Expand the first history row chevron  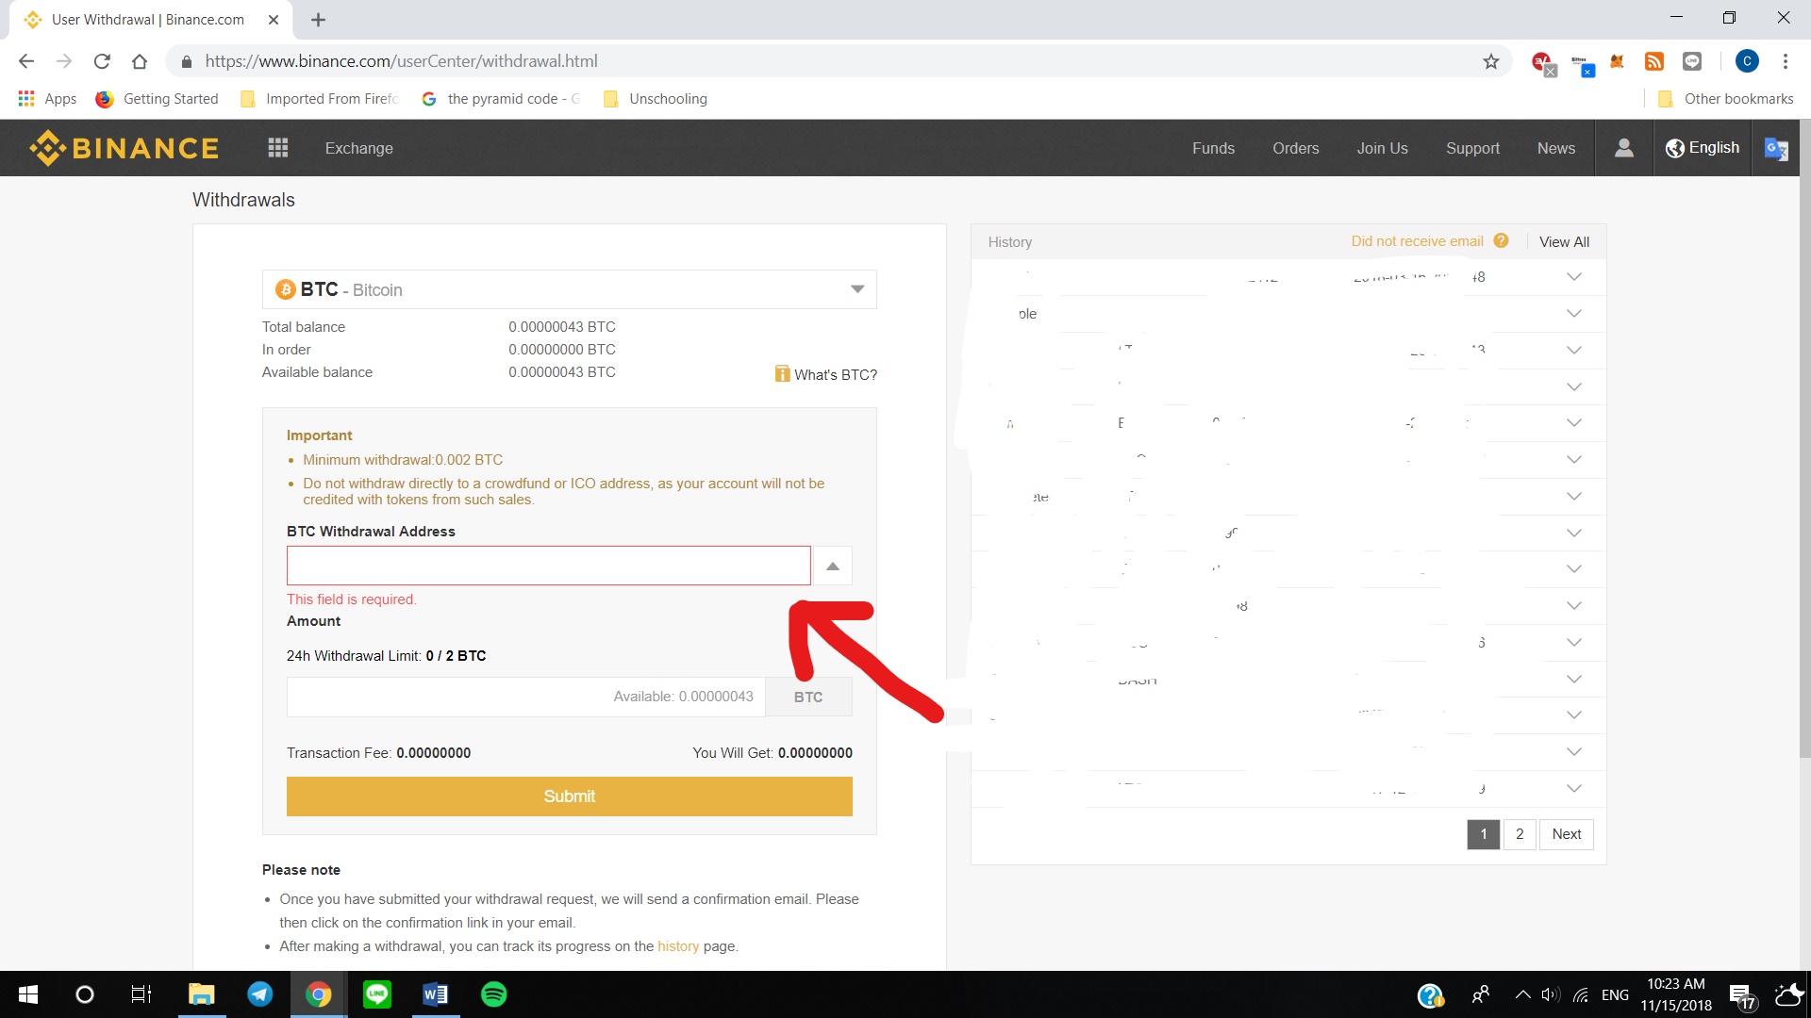coord(1573,277)
